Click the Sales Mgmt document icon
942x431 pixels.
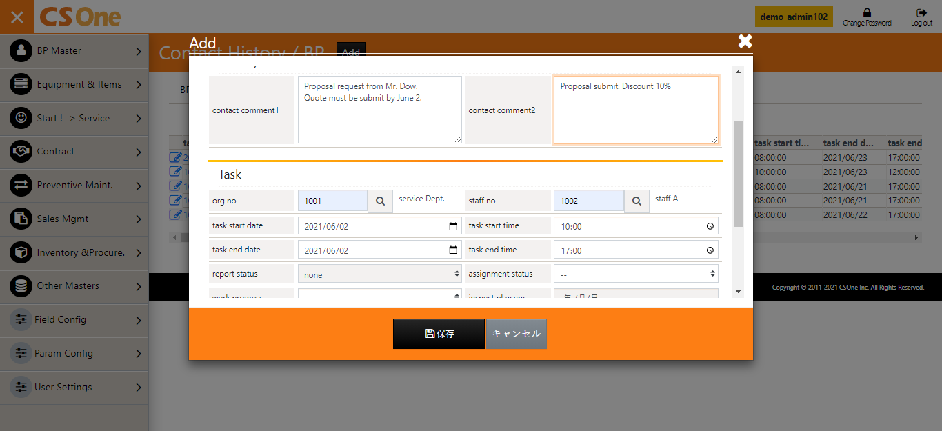point(21,219)
